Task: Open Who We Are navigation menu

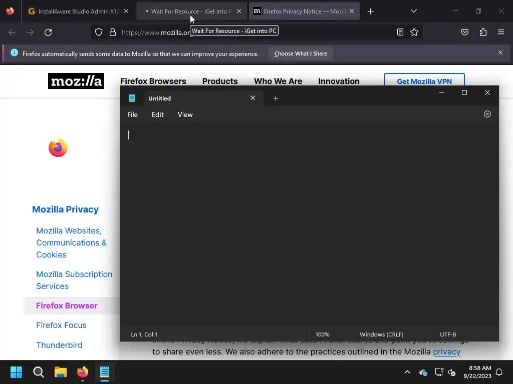Action: (278, 81)
